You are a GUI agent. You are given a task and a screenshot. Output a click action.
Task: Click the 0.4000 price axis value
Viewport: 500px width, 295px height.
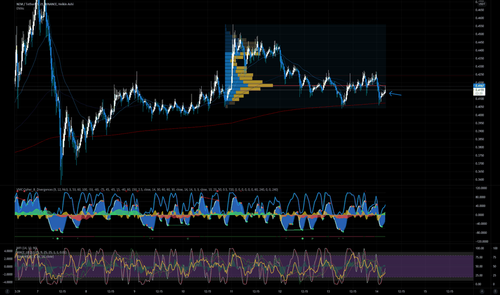click(x=480, y=115)
